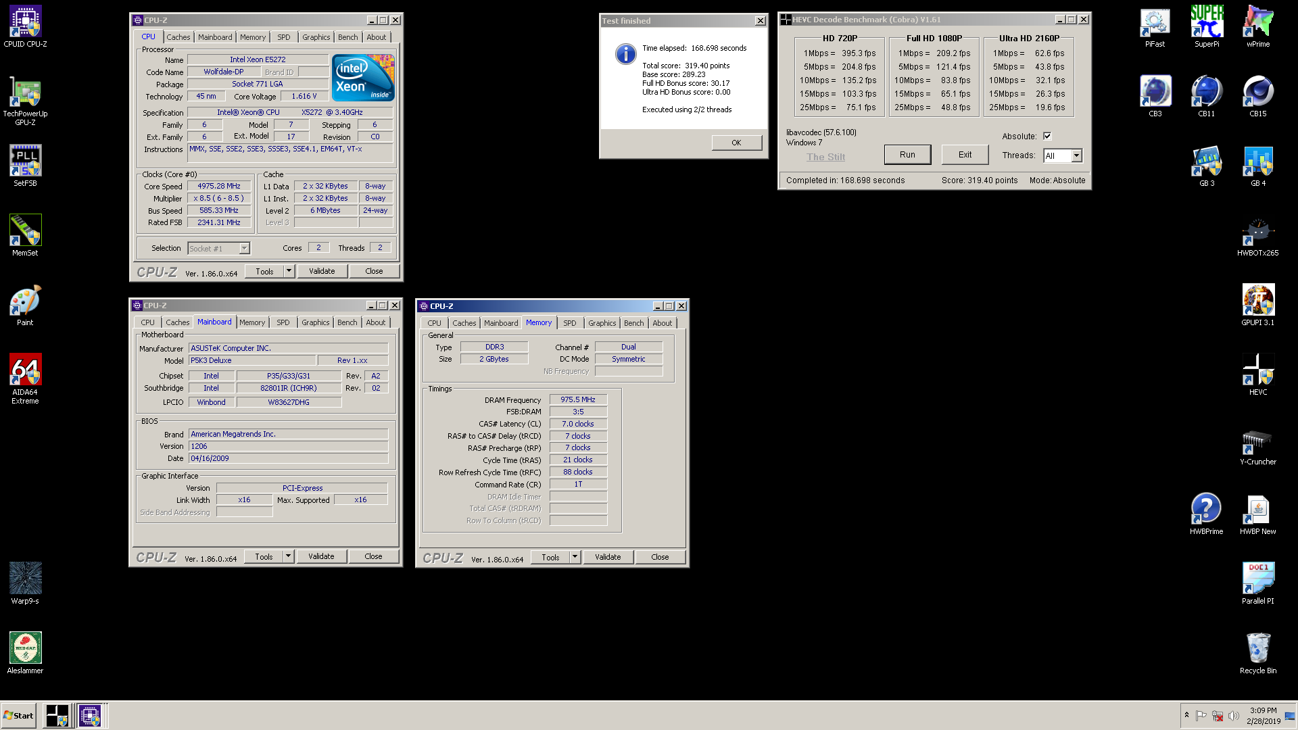Open GPUPI 3.1 desktop shortcut
Viewport: 1298px width, 730px height.
[x=1258, y=306]
